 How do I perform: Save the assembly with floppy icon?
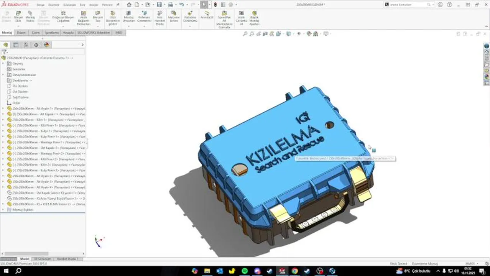(x=159, y=5)
